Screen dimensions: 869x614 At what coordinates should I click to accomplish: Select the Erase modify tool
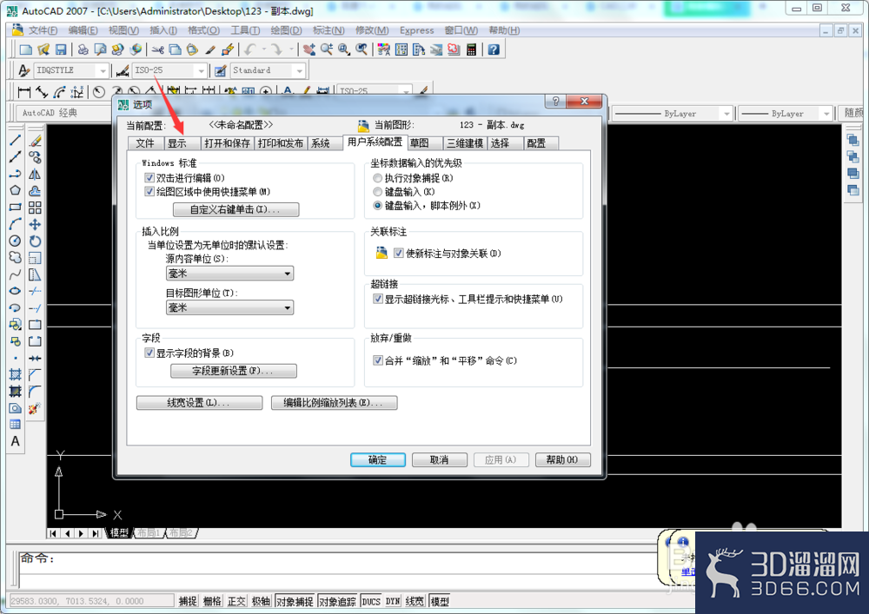tap(35, 141)
